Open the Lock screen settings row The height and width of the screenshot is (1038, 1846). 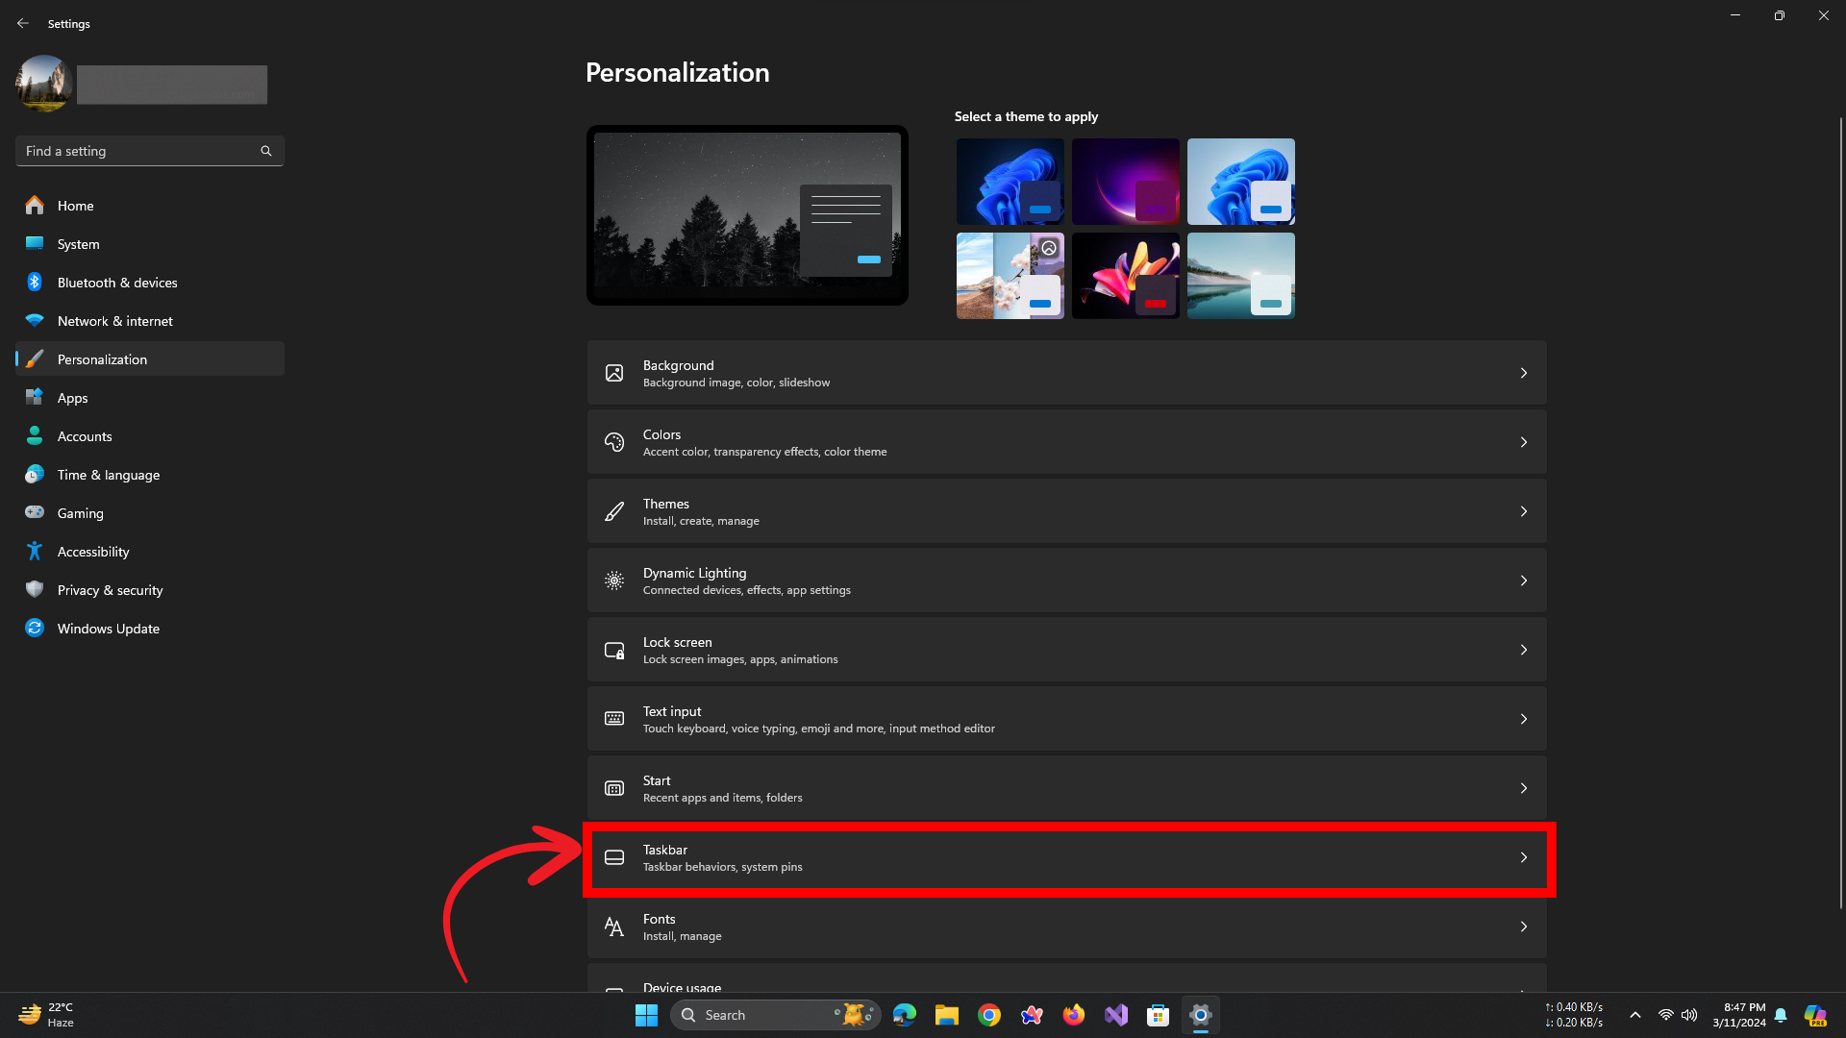1065,650
